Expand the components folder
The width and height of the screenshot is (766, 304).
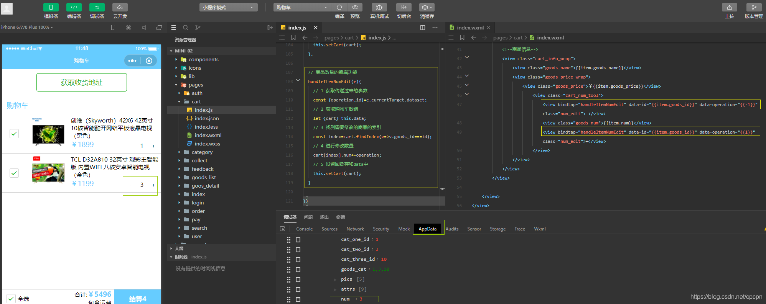click(x=176, y=60)
